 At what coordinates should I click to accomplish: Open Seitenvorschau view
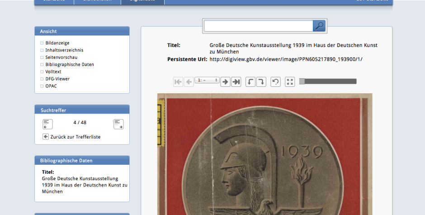pos(61,57)
